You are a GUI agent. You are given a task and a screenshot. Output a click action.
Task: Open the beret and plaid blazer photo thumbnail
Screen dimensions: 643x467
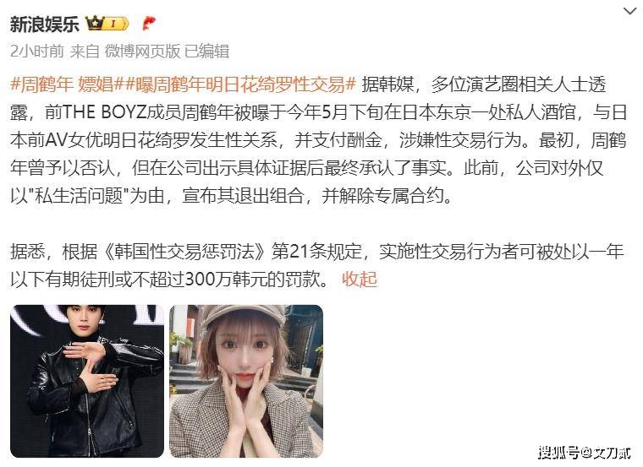point(246,381)
